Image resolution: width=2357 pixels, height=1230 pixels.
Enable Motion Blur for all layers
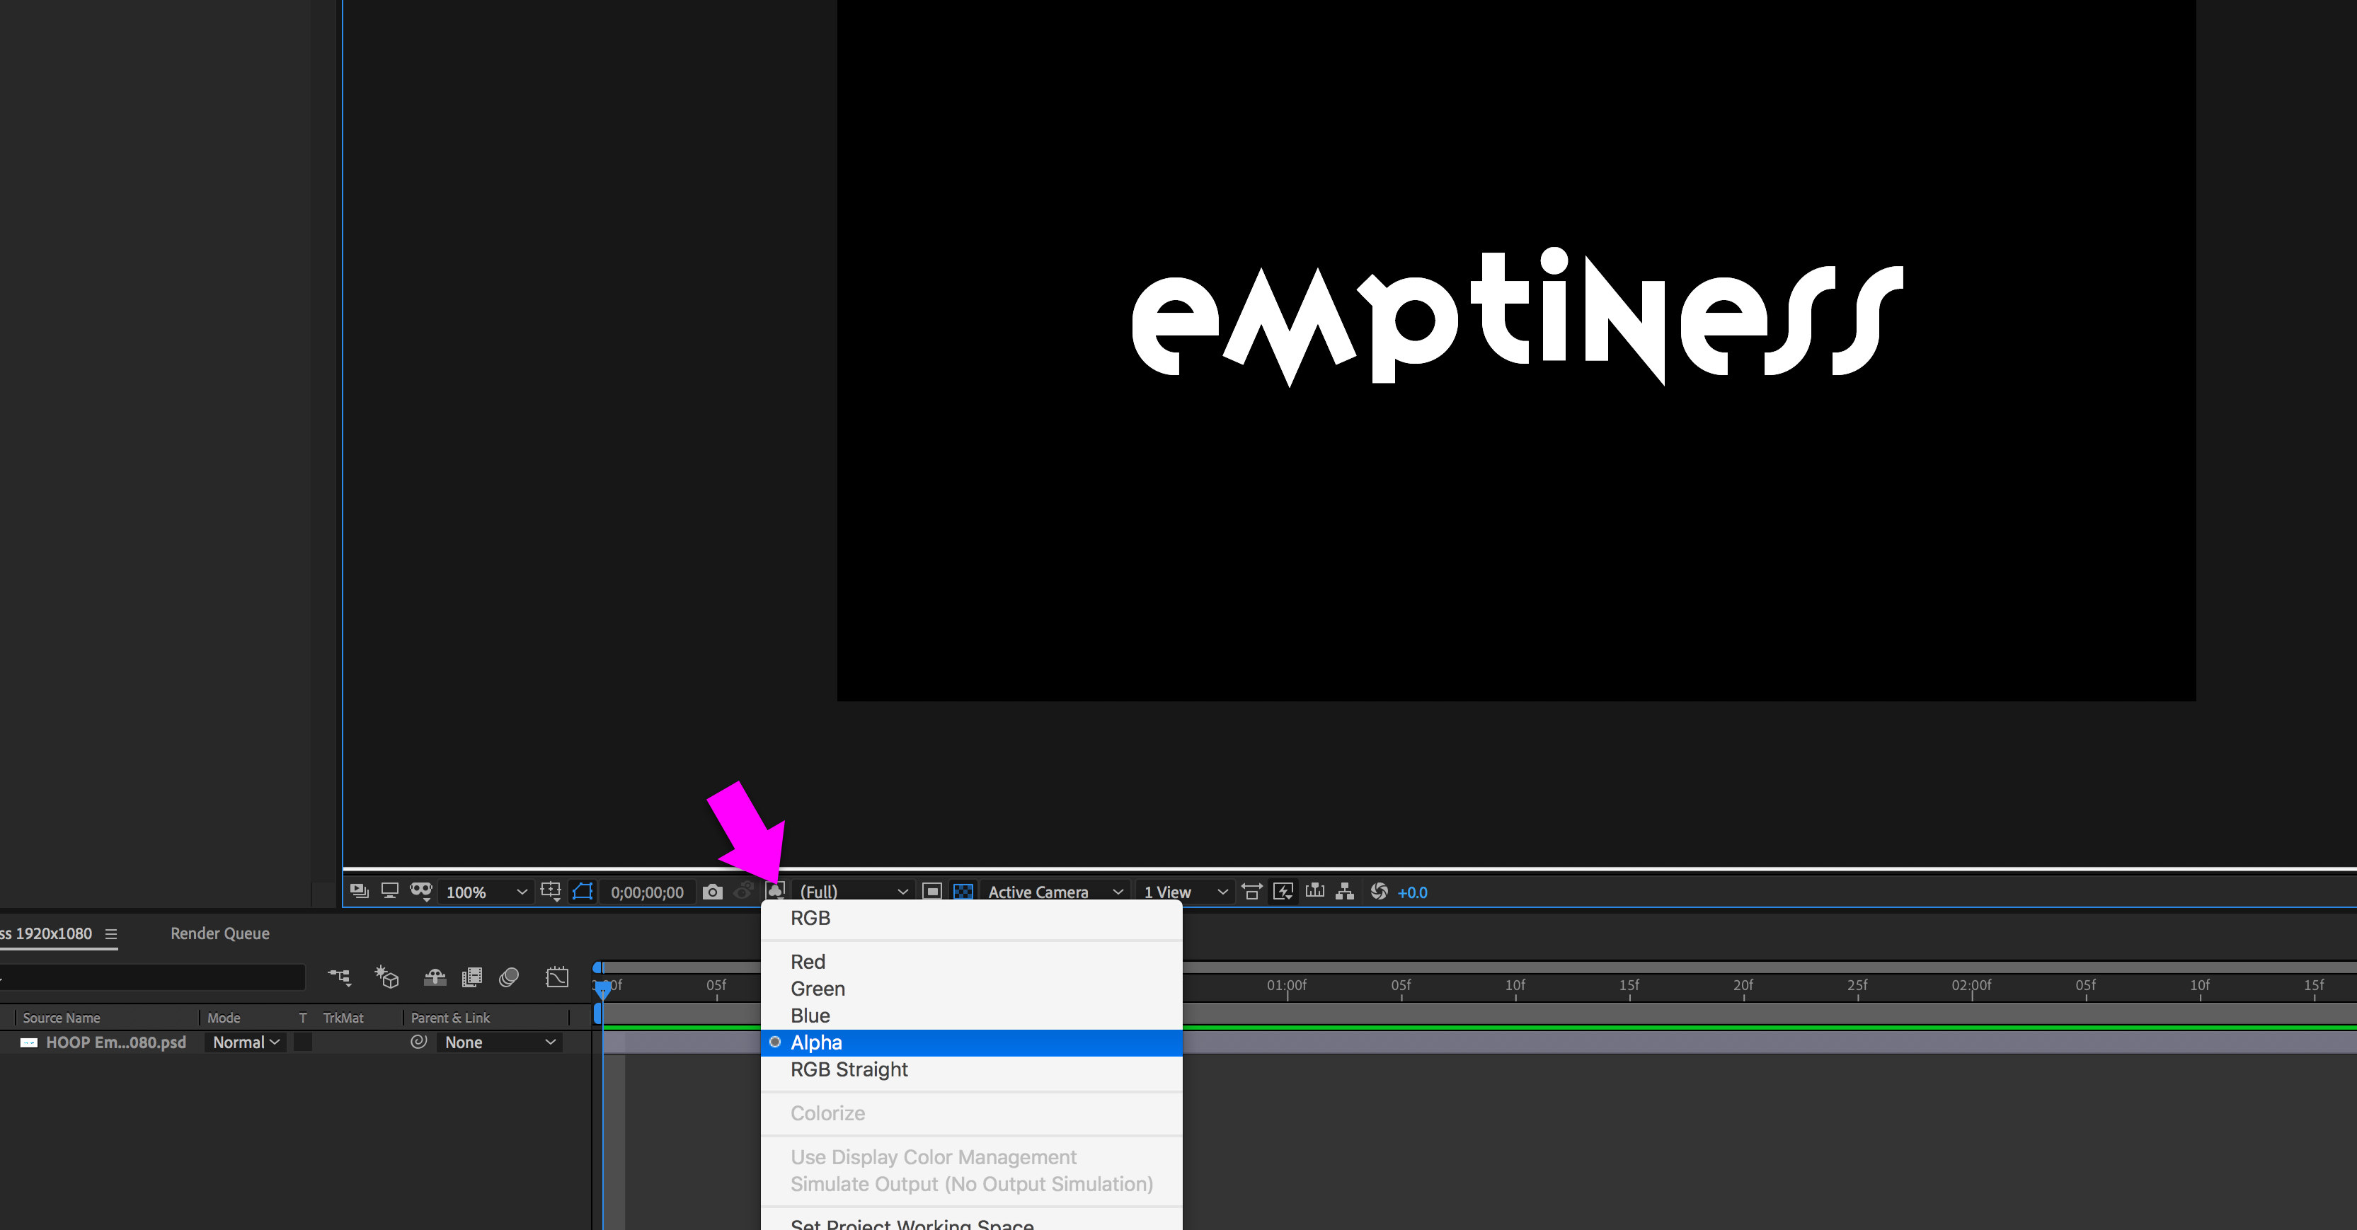click(x=509, y=977)
